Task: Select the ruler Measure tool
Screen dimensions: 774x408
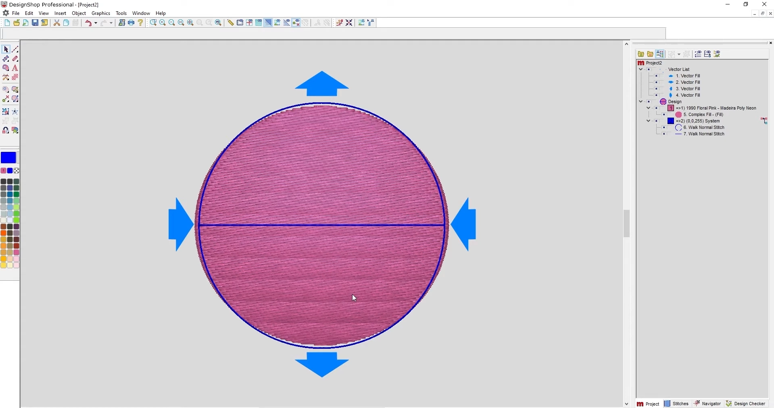Action: tap(230, 23)
